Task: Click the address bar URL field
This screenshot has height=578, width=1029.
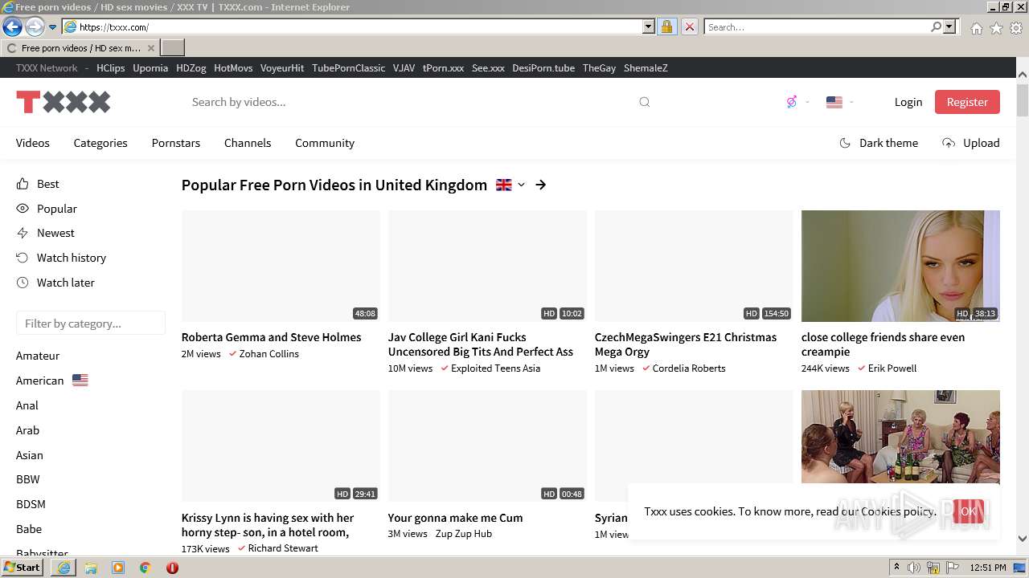Action: click(x=352, y=27)
